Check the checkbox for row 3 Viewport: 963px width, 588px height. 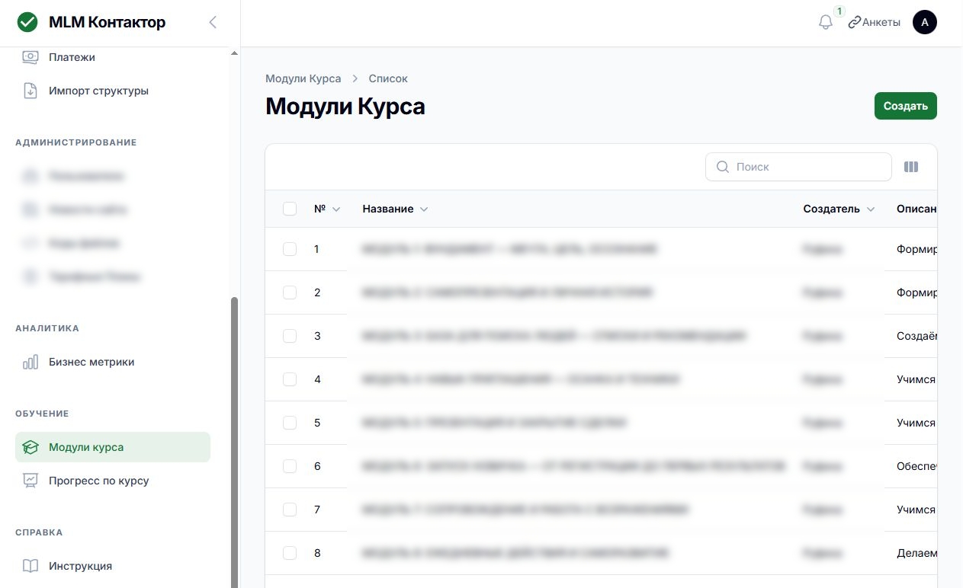(x=290, y=336)
